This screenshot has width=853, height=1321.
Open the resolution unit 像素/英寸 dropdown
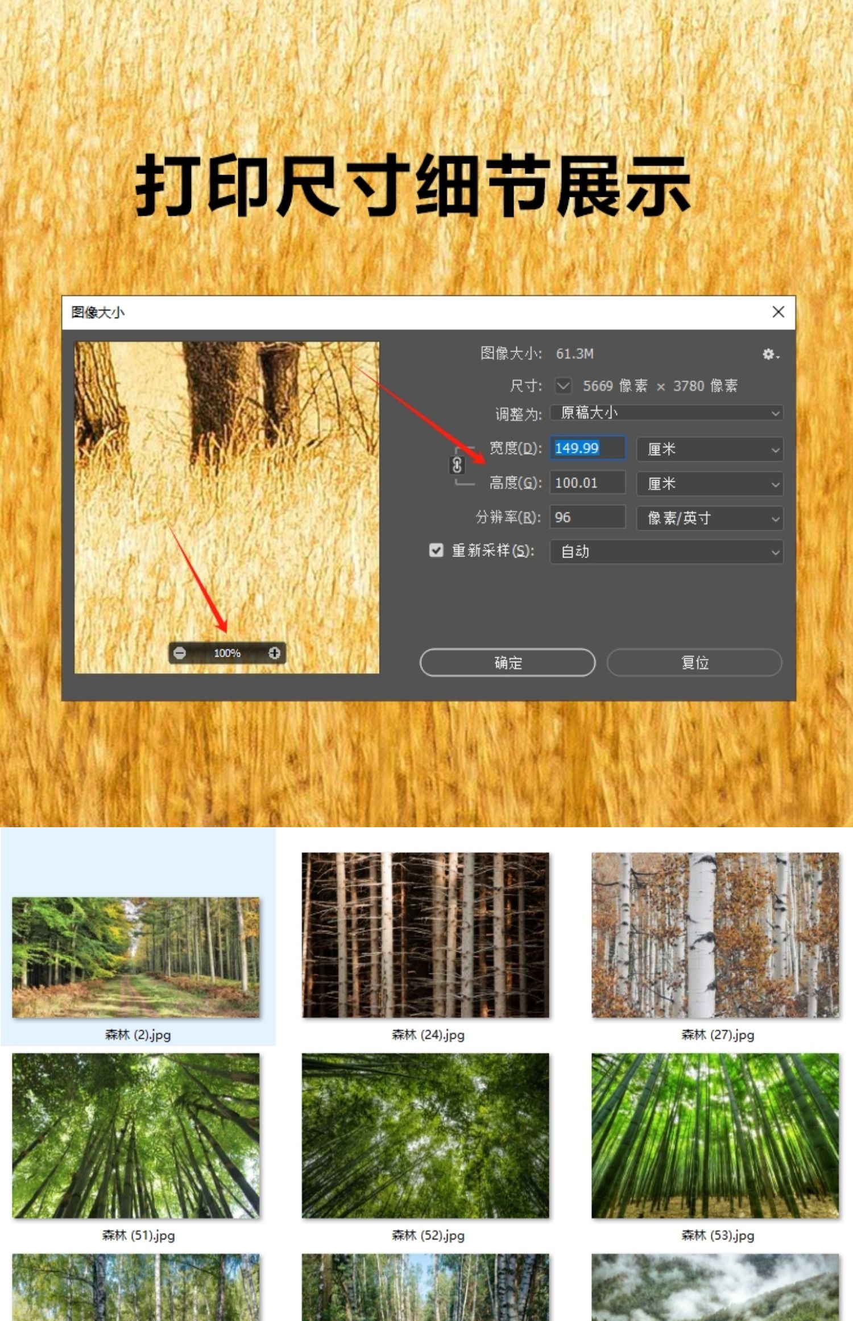point(709,518)
